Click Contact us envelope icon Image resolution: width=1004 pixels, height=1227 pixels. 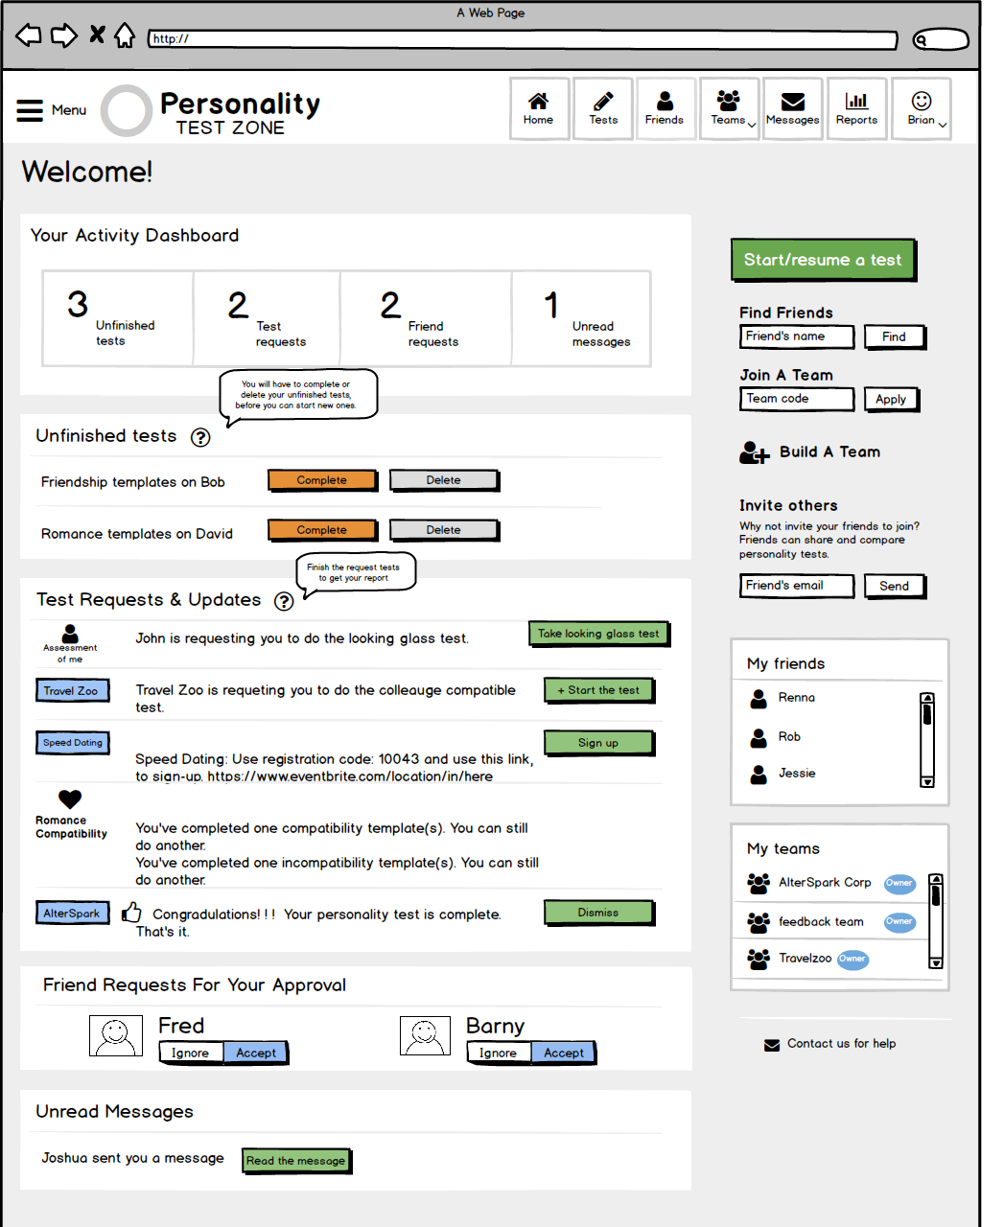(x=772, y=1045)
